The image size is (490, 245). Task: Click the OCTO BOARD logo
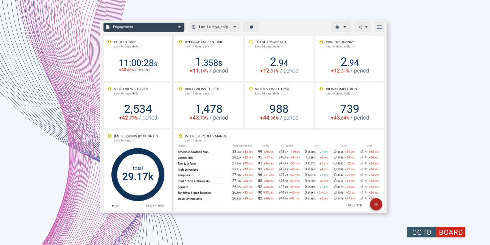coord(436,232)
